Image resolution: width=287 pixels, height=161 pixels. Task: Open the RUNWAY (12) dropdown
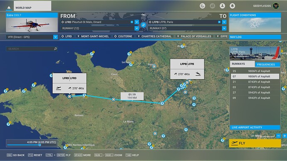click(x=137, y=28)
